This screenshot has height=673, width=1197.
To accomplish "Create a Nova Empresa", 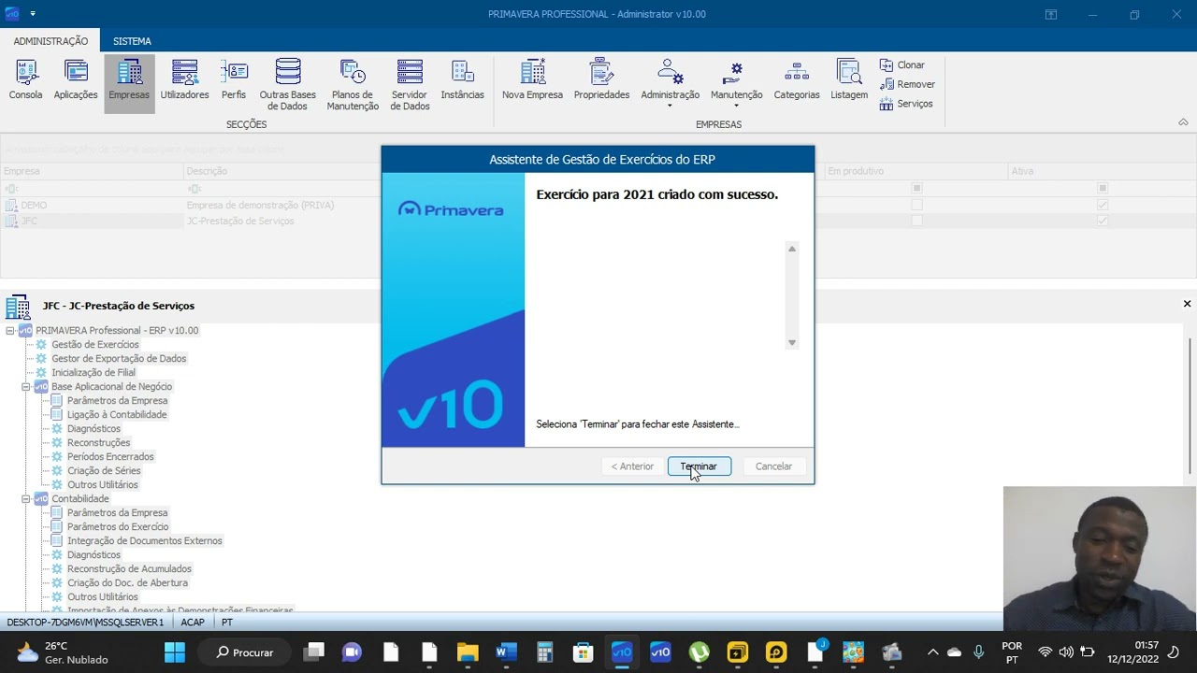I will tap(532, 80).
